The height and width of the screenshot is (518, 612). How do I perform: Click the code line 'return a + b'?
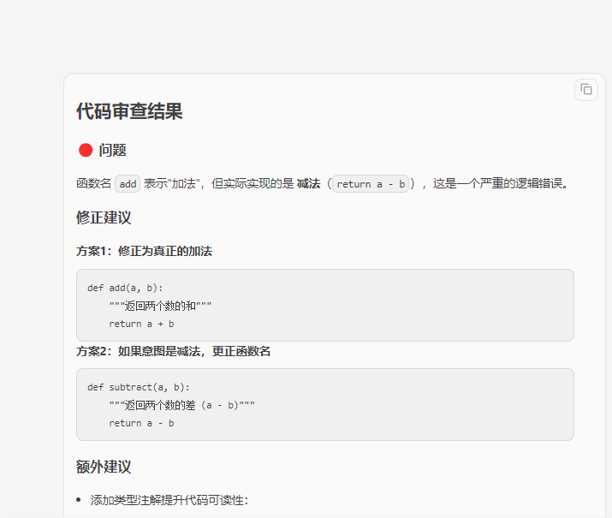141,324
